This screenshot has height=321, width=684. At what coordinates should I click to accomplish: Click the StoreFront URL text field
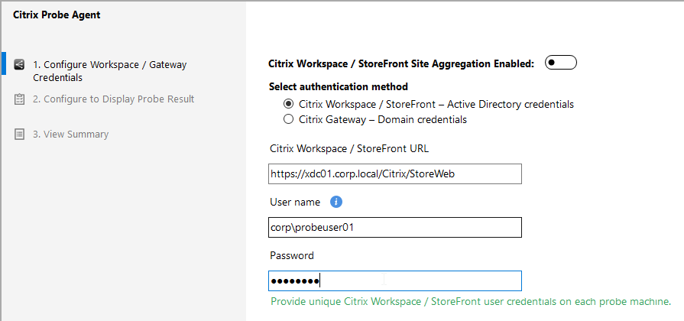(395, 174)
